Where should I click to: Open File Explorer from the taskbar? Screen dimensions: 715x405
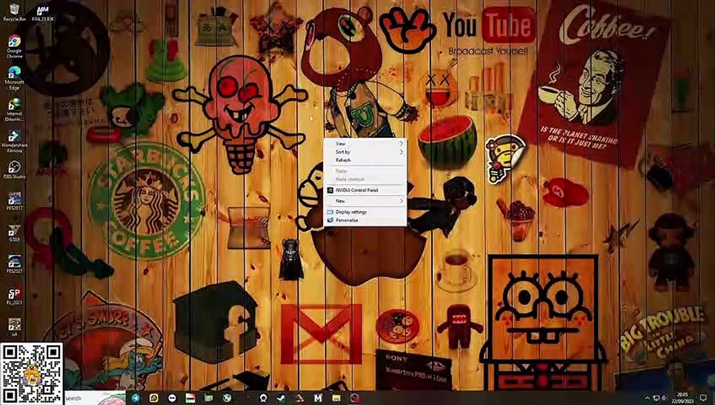336,398
